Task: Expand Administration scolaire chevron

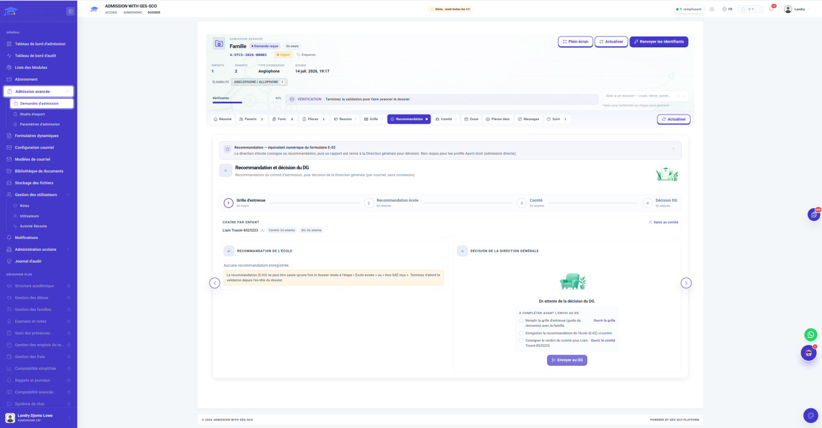Action: click(x=68, y=249)
